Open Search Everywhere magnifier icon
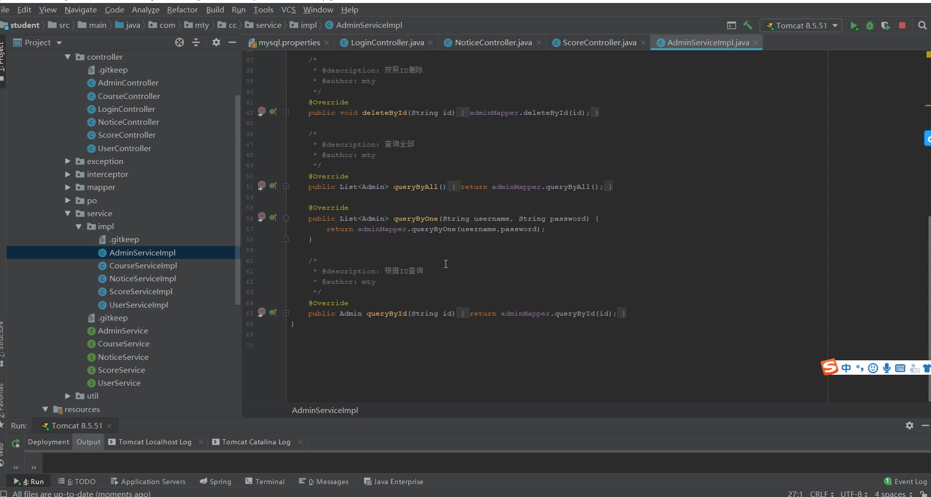This screenshot has width=931, height=497. point(922,25)
